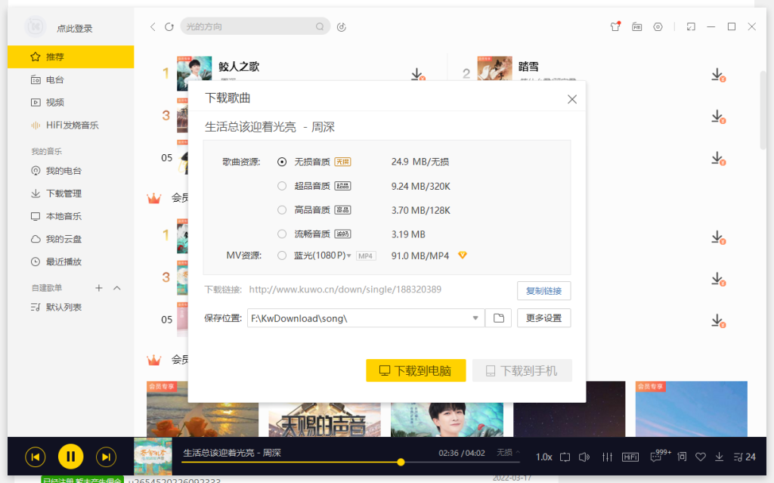Viewport: 774px width, 483px height.
Task: Click the 更多设置 button
Action: (x=543, y=318)
